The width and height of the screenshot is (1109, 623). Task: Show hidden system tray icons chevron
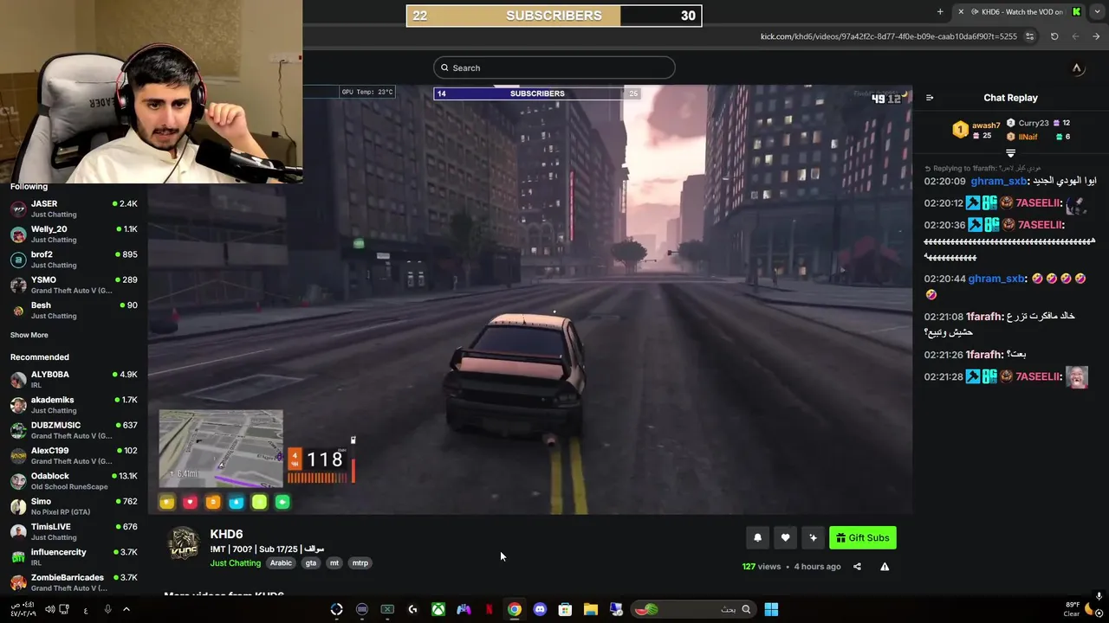(x=126, y=609)
